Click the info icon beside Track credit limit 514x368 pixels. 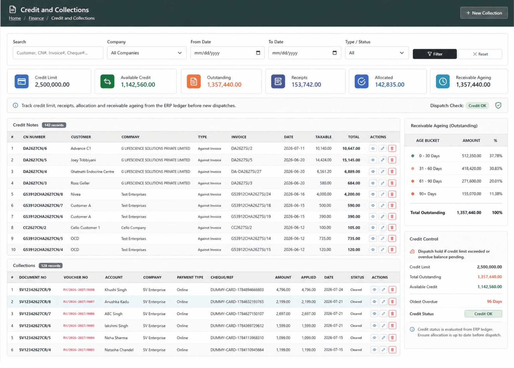coord(15,105)
